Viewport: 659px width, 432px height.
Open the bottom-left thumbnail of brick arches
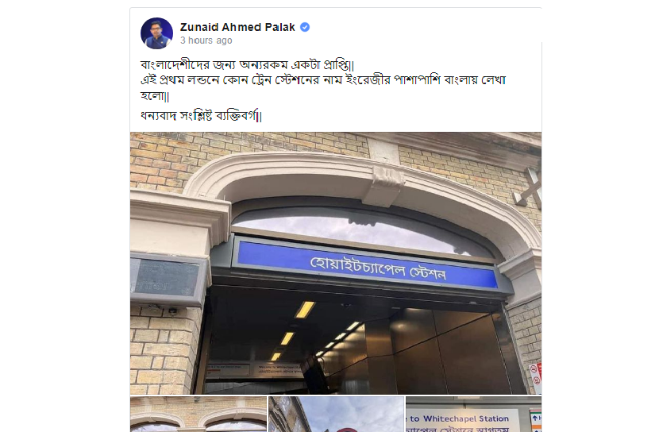click(x=198, y=414)
